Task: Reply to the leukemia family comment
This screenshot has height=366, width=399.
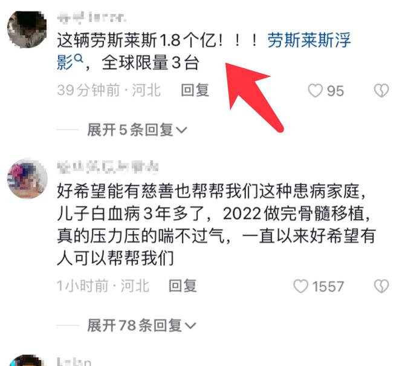Action: pyautogui.click(x=183, y=286)
